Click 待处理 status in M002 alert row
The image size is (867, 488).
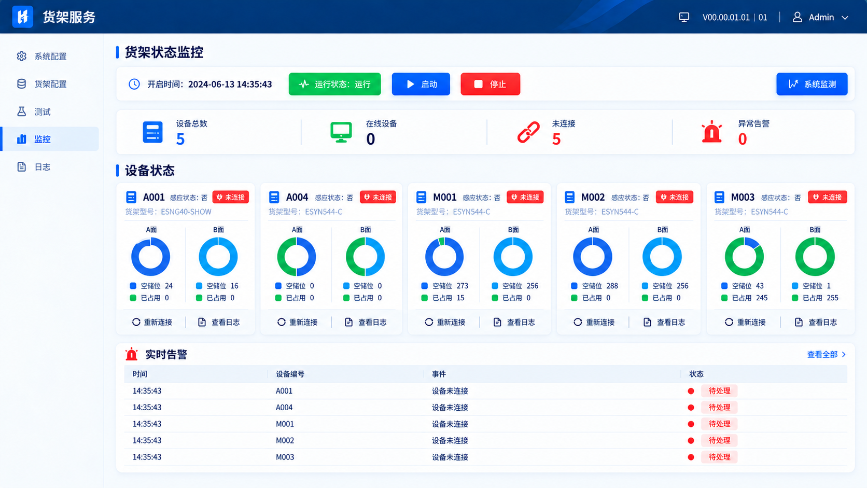[x=719, y=440]
